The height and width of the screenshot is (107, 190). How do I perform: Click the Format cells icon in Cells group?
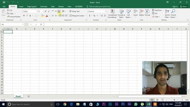pyautogui.click(x=147, y=12)
